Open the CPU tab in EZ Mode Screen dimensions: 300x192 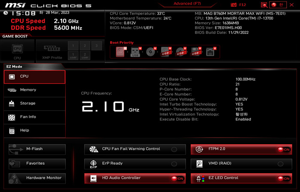(x=35, y=77)
